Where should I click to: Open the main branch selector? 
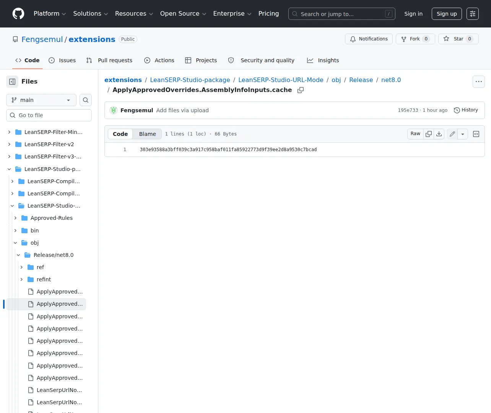[x=41, y=100]
